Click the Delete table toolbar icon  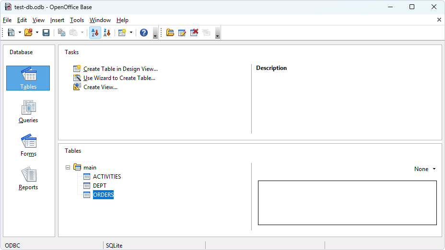(194, 33)
